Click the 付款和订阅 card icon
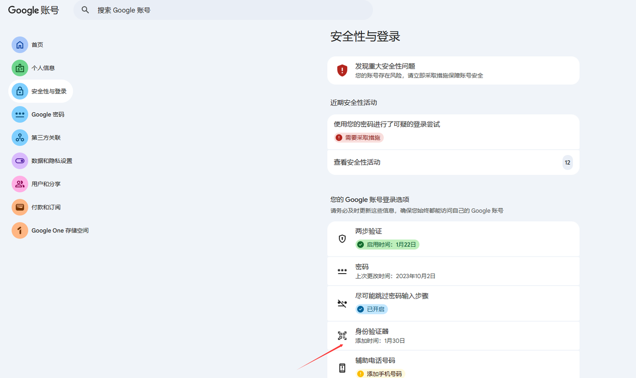This screenshot has width=636, height=378. pyautogui.click(x=20, y=207)
